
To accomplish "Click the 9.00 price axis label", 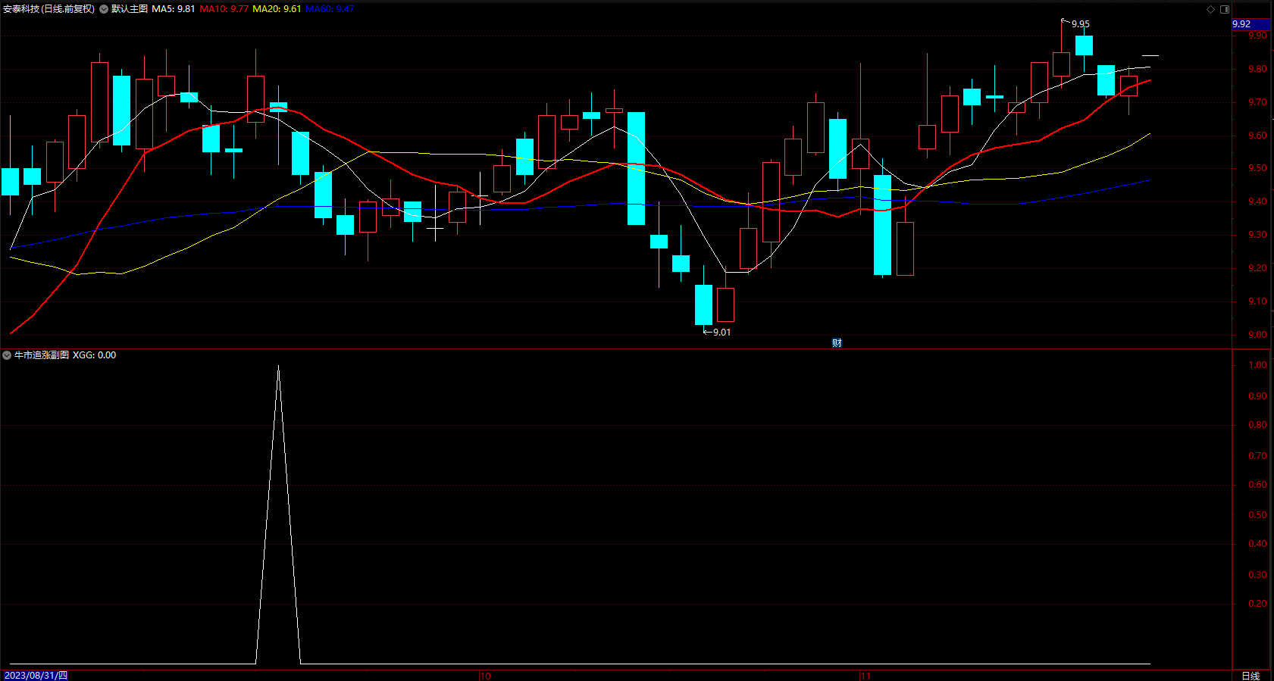I will click(1257, 335).
